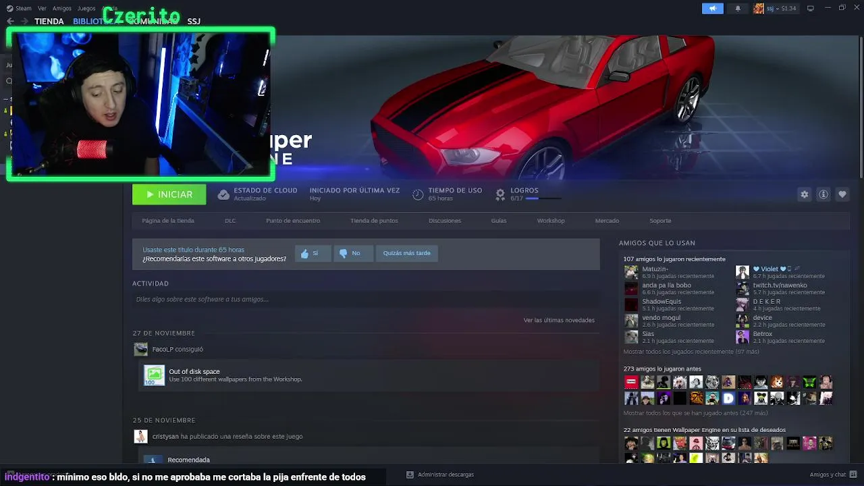This screenshot has height=486, width=864.
Task: Open friend ShadowEquis
Action: tap(661, 301)
